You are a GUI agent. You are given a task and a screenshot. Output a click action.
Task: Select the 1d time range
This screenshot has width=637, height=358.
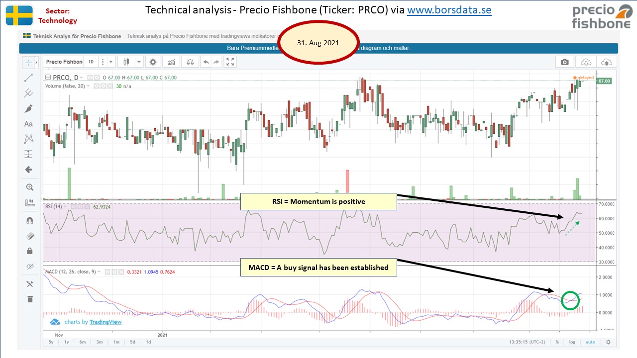(x=148, y=342)
